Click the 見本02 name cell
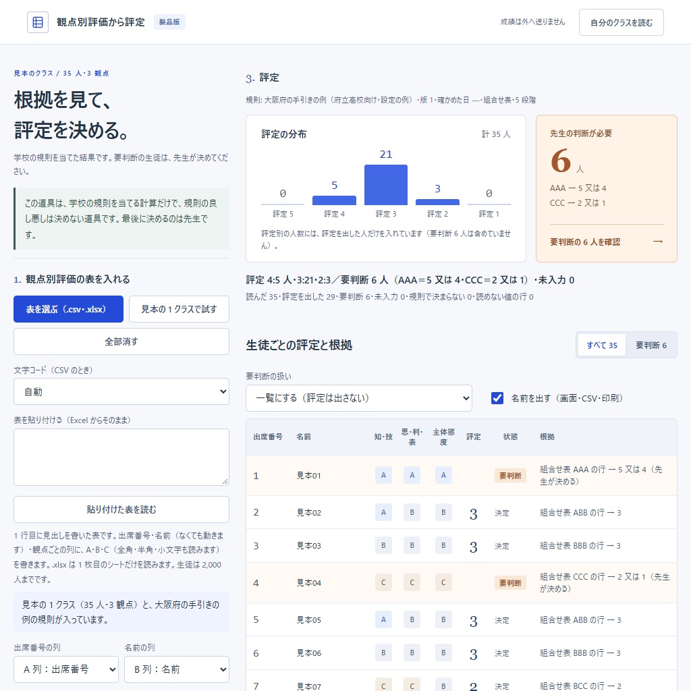This screenshot has height=691, width=691. coord(308,513)
